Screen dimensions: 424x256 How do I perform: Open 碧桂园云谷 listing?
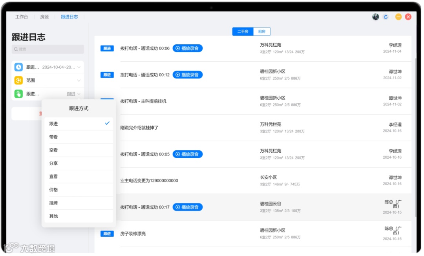point(270,204)
